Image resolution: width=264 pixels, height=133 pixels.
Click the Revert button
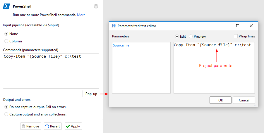[x=53, y=126]
